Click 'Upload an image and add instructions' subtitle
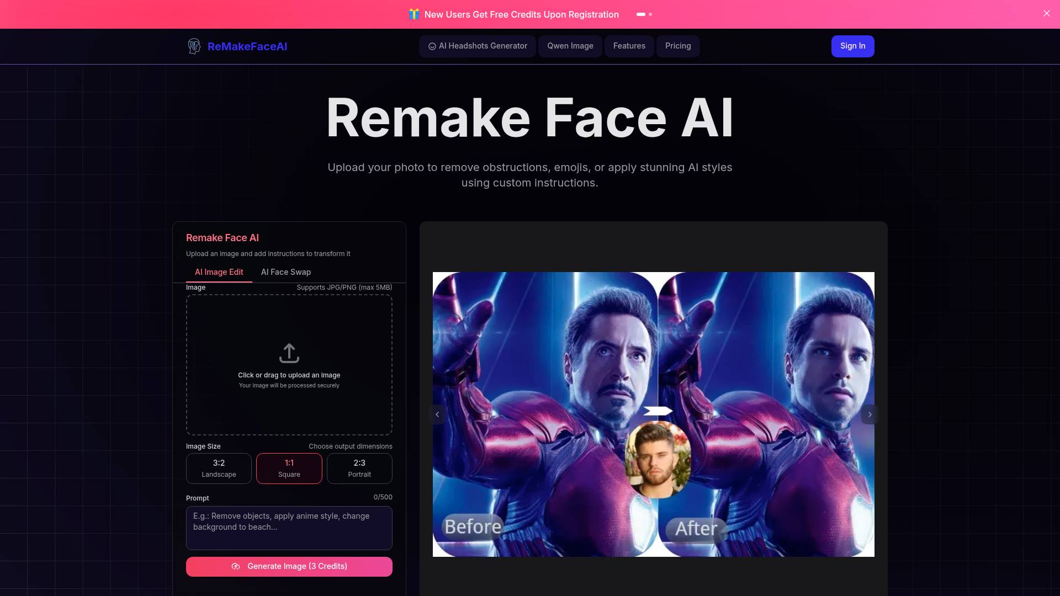This screenshot has width=1060, height=596. point(268,254)
